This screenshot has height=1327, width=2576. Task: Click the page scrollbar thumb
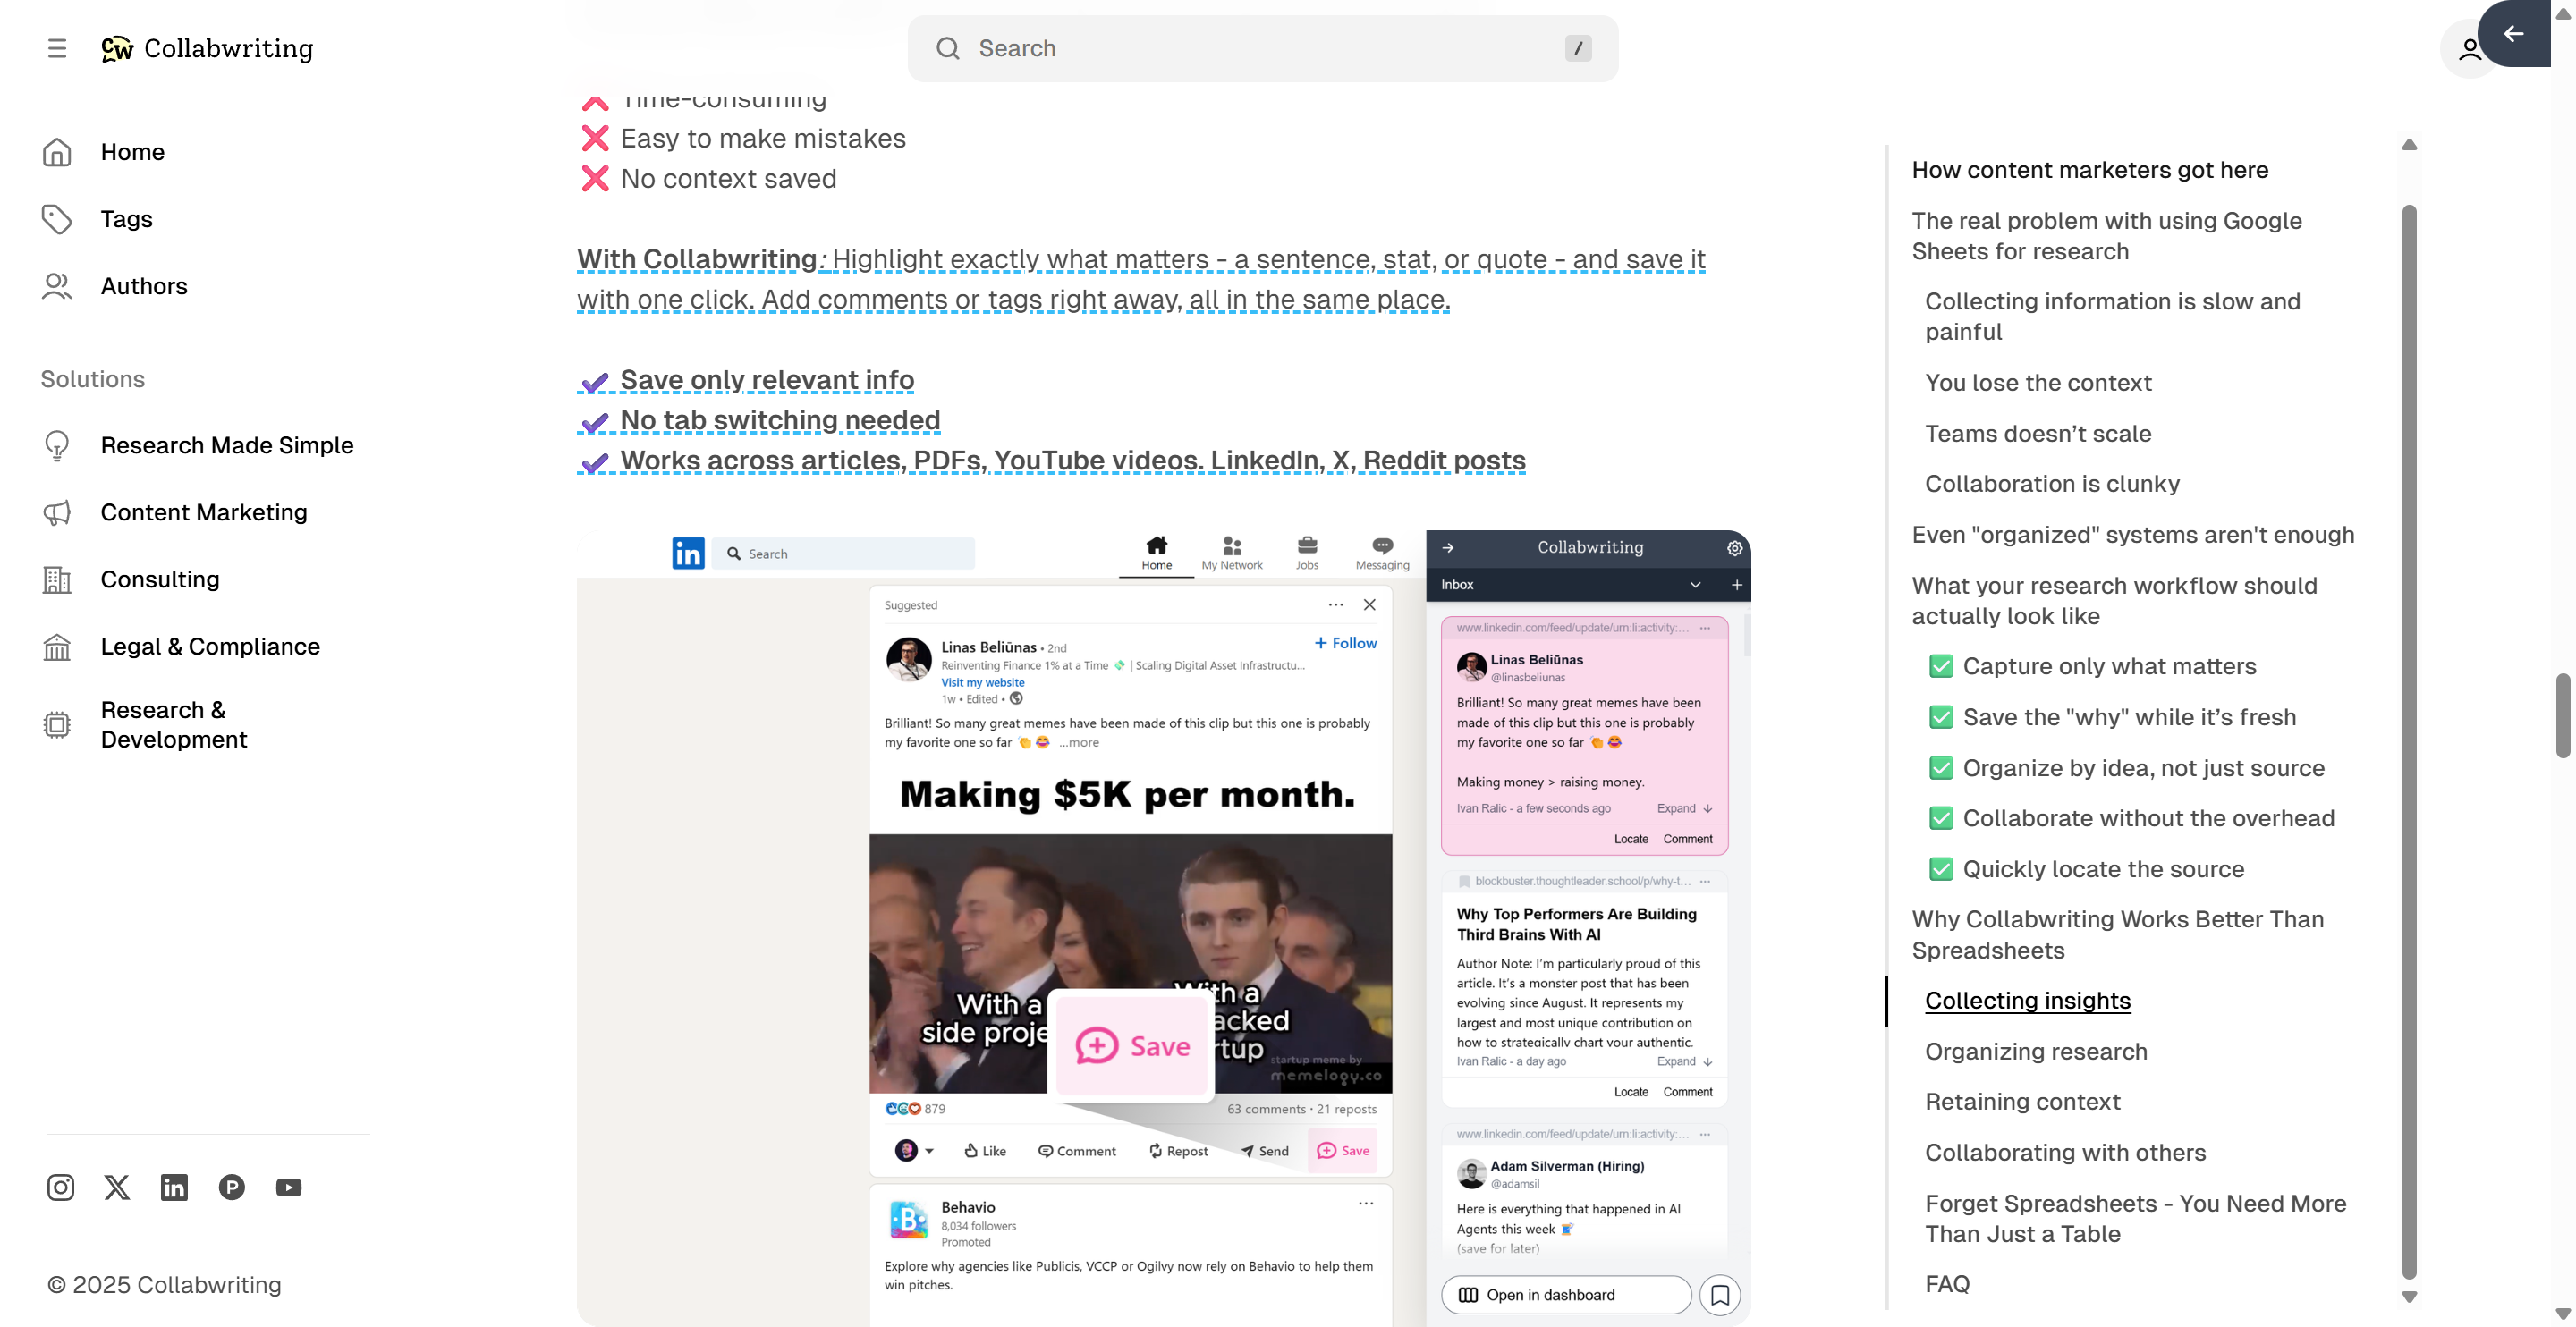click(2563, 715)
